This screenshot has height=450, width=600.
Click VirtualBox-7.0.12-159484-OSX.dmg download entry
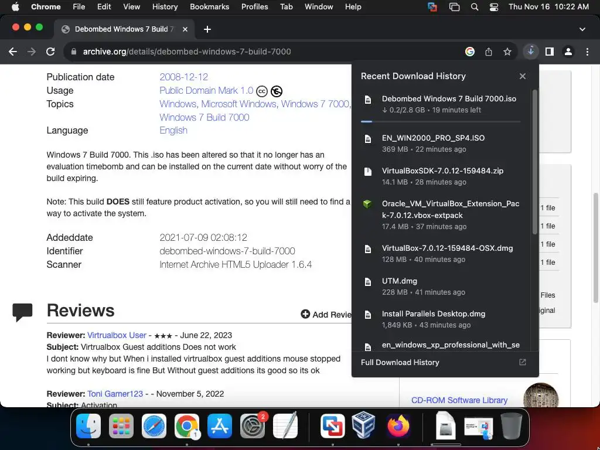[x=442, y=253]
